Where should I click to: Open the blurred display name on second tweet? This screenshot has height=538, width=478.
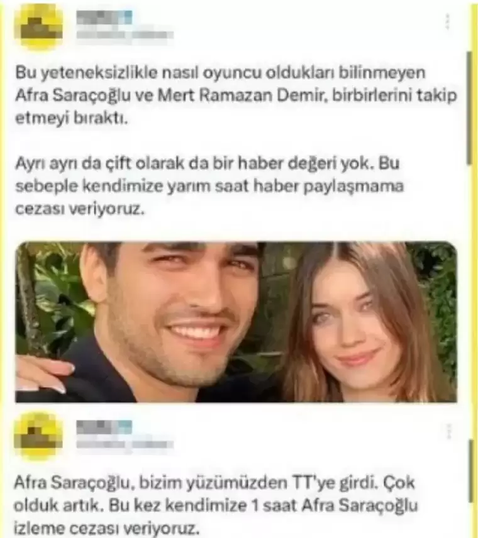pyautogui.click(x=104, y=427)
